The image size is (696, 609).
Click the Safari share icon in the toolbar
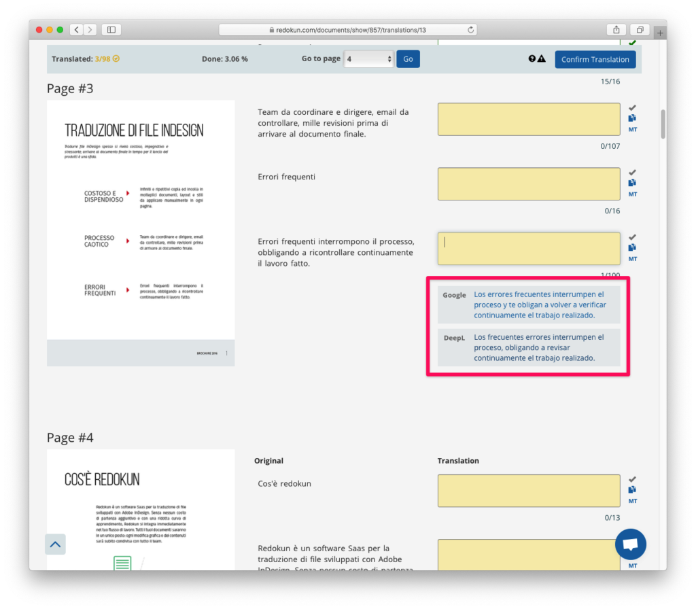tap(616, 29)
